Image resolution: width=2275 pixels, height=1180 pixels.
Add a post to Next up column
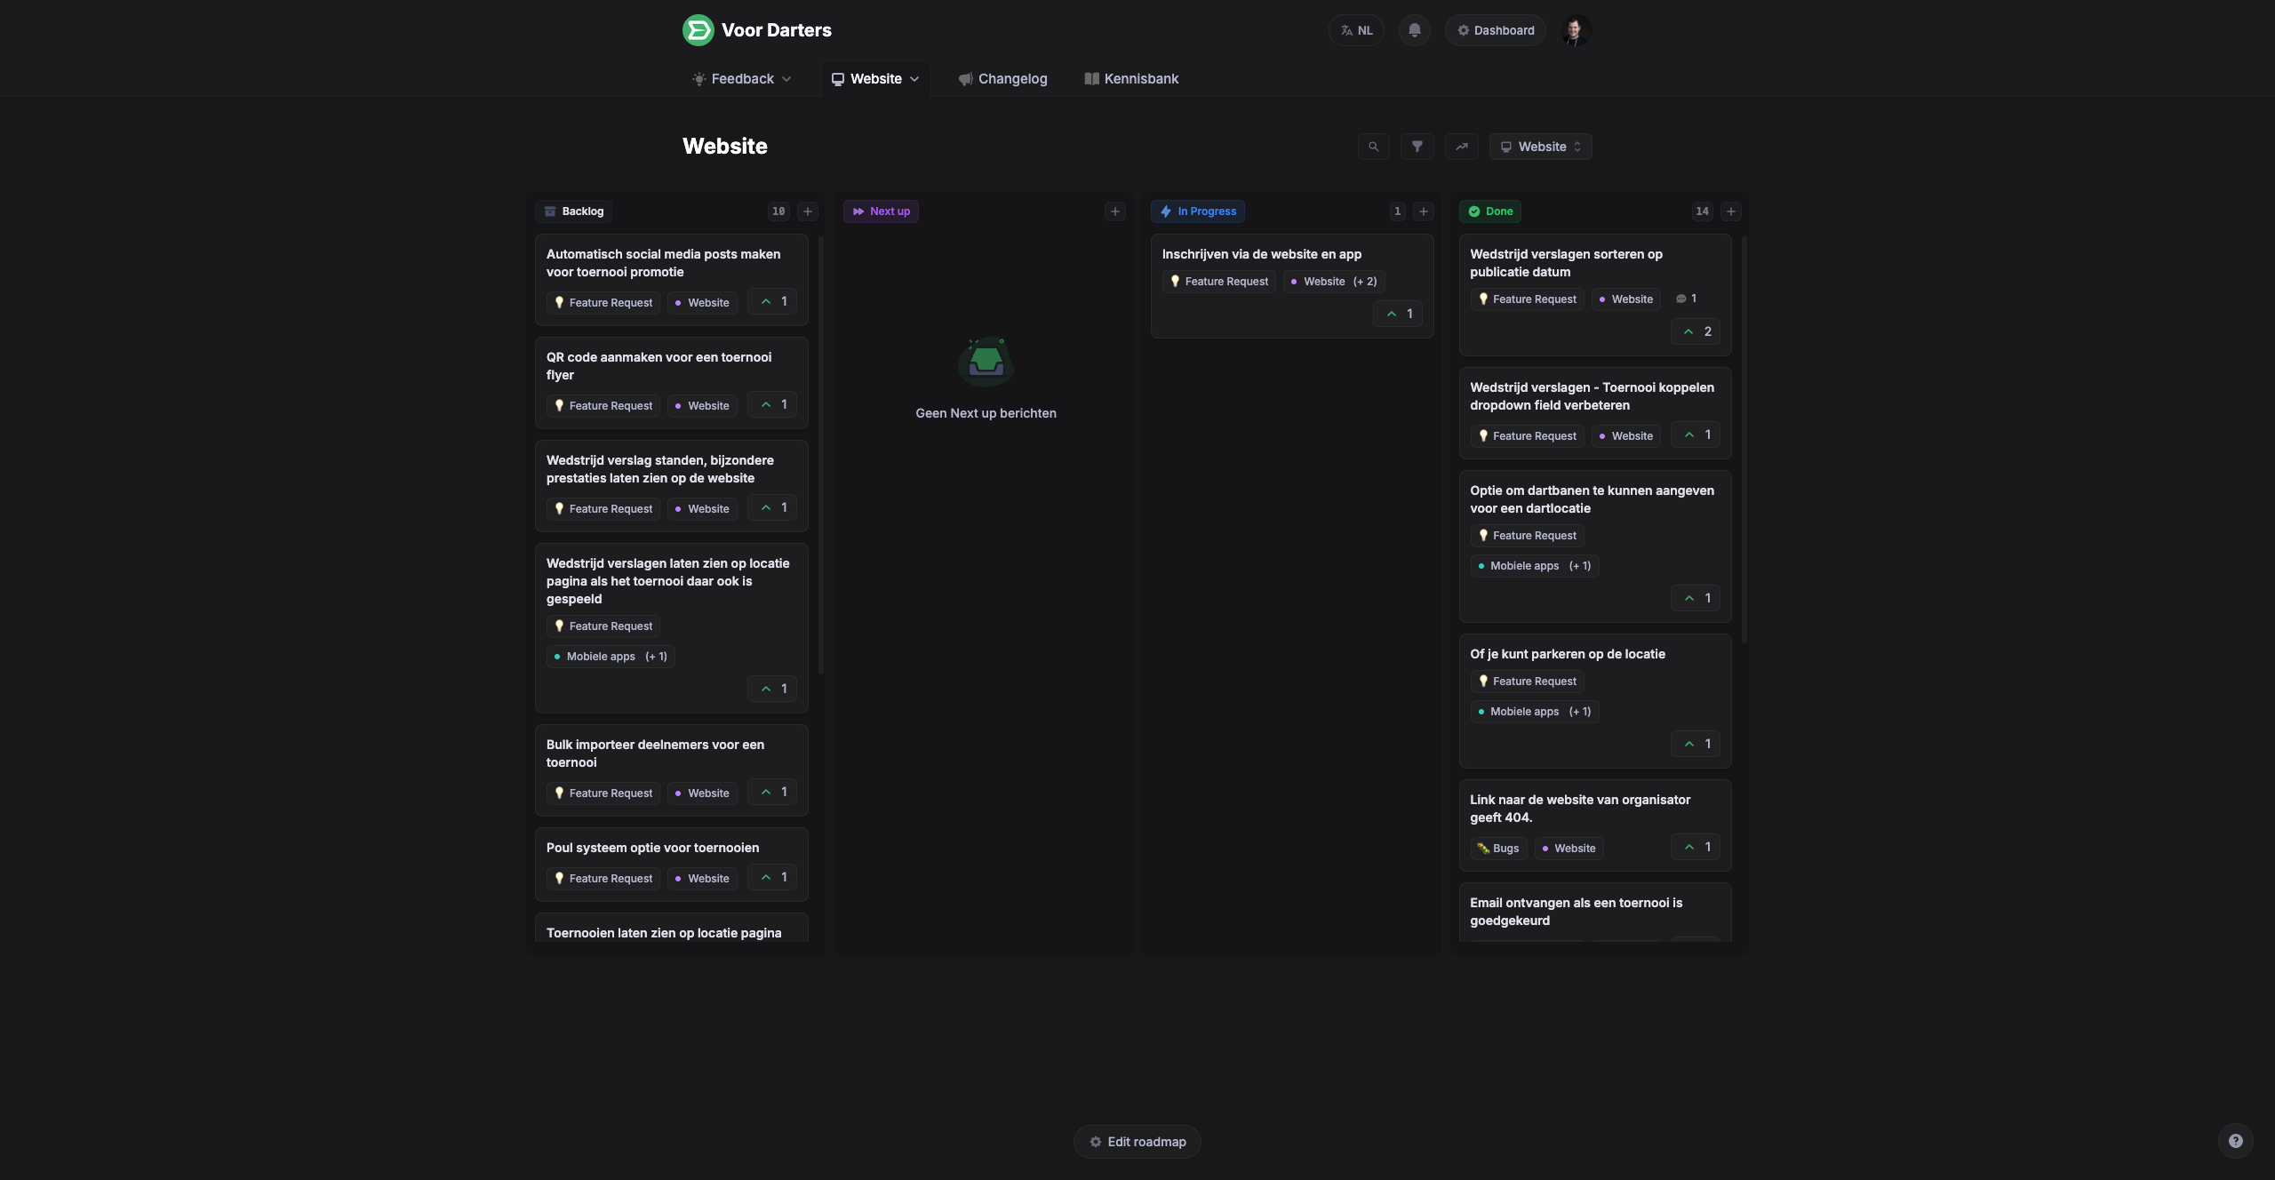click(1115, 211)
